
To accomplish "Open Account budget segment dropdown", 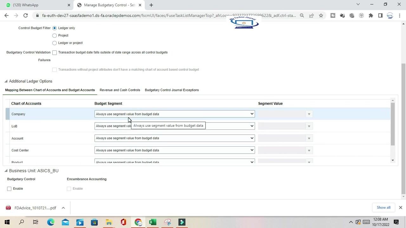I will (174, 138).
